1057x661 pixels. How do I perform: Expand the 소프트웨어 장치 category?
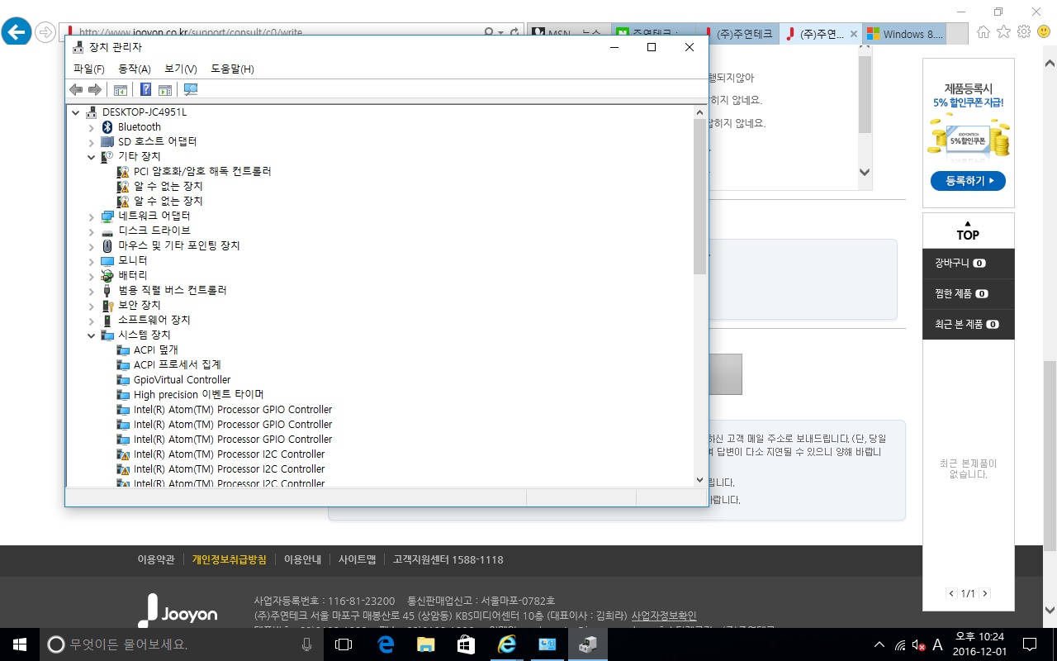[x=92, y=320]
